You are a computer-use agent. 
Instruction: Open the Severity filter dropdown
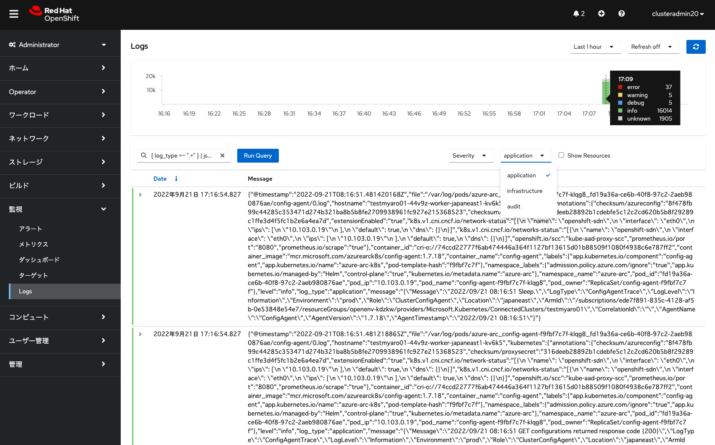471,155
